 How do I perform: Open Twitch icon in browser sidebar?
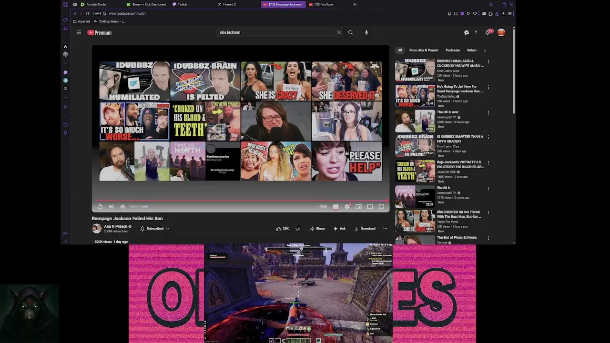[65, 72]
